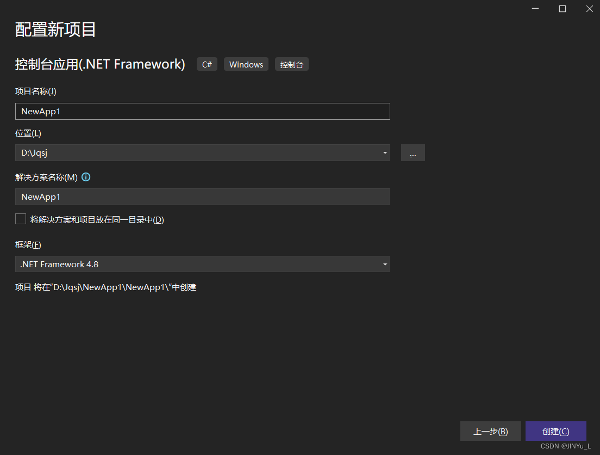This screenshot has height=455, width=600.
Task: Select the Windows platform tag
Action: pos(246,64)
